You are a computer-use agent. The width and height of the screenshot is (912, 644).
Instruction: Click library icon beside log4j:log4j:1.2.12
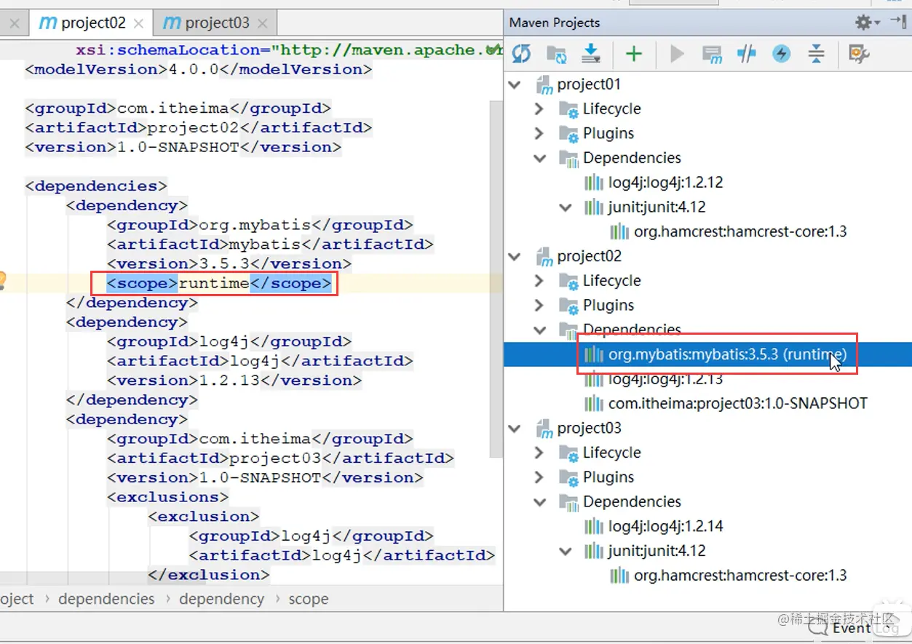click(595, 183)
